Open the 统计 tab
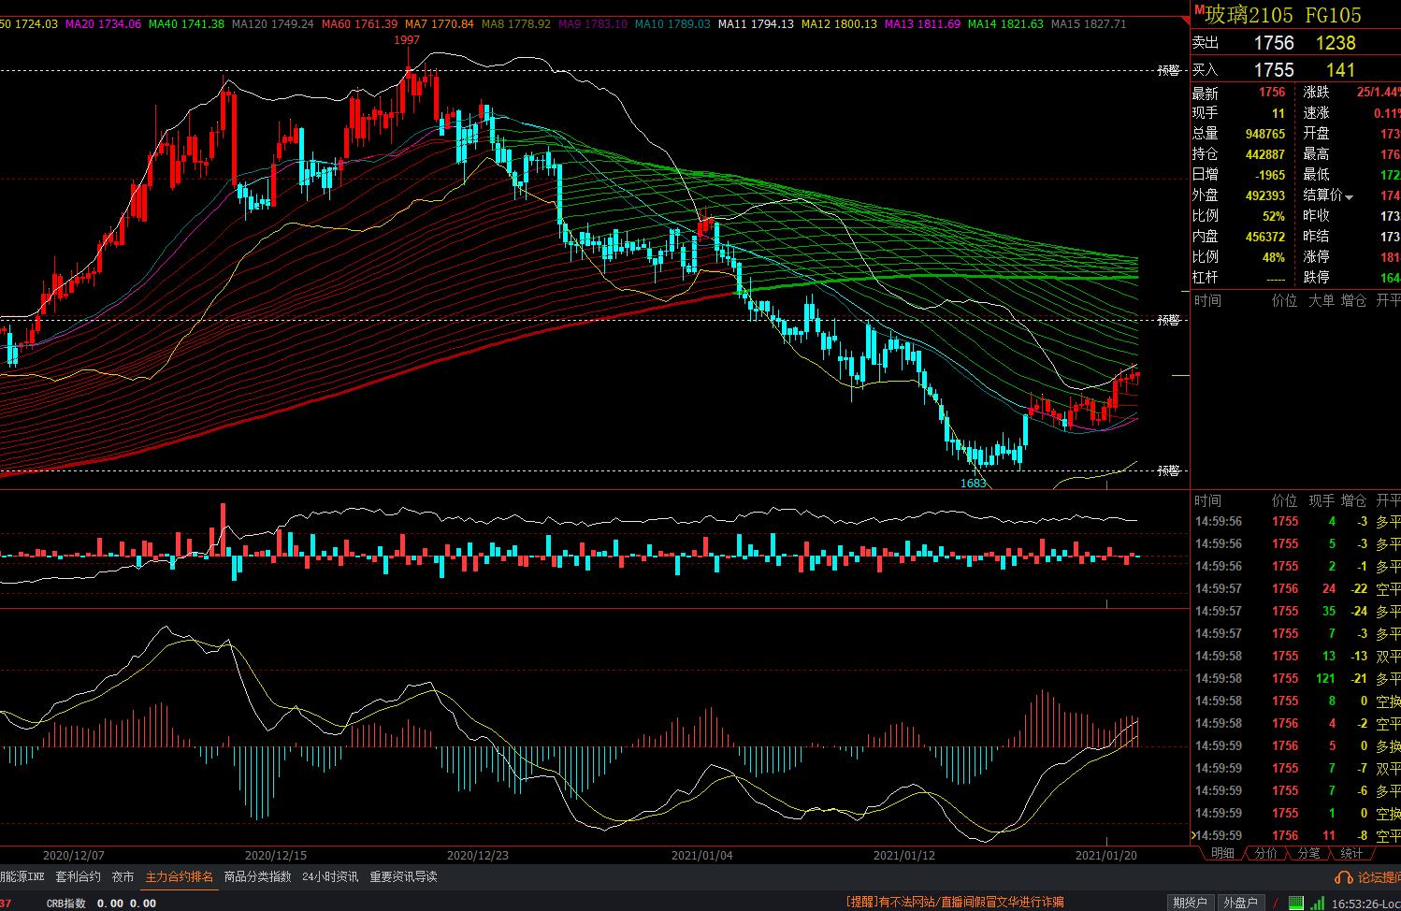Screen dimensions: 1401x911 (x=1351, y=853)
